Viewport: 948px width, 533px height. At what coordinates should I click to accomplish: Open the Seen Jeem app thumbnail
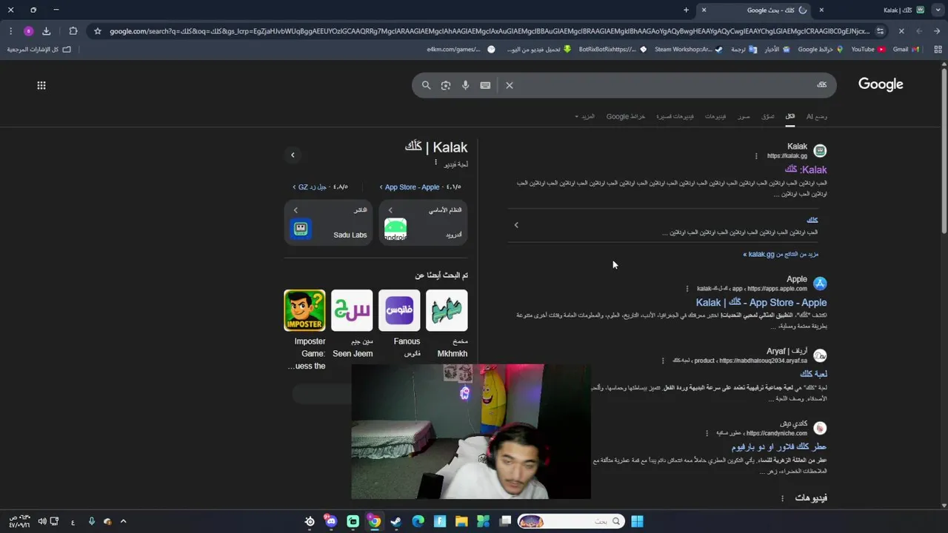(x=352, y=310)
